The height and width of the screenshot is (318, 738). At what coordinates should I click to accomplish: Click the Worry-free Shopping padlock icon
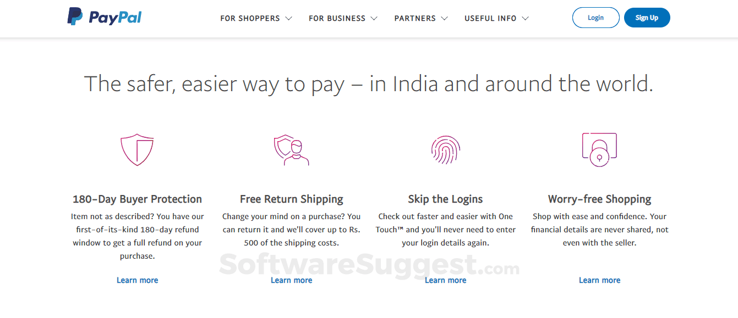599,149
